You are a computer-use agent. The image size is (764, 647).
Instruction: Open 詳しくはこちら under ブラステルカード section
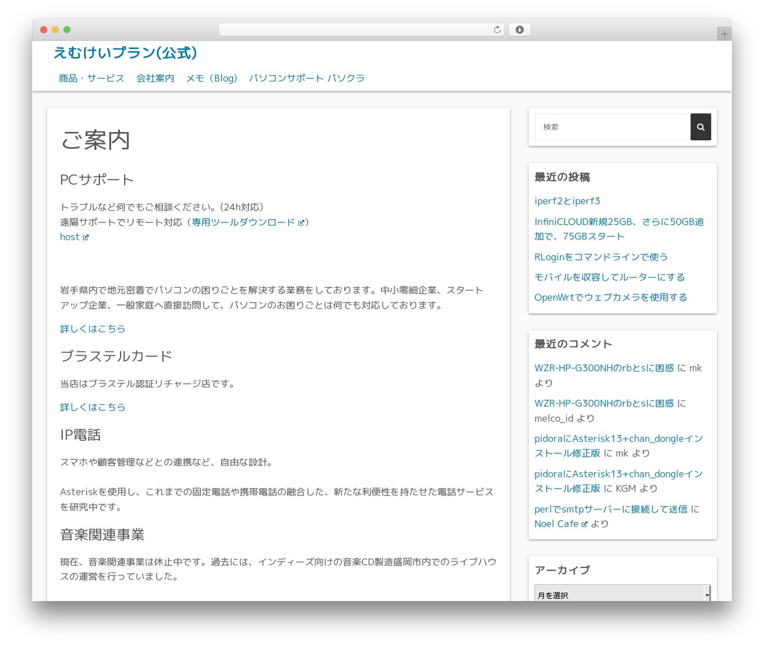(x=93, y=407)
